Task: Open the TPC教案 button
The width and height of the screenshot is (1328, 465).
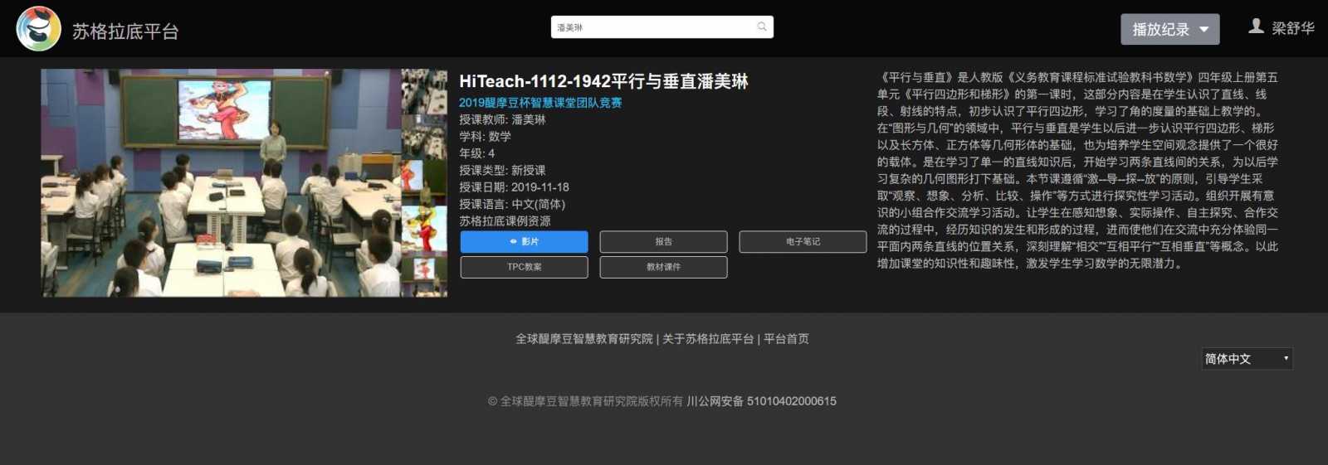Action: [x=524, y=267]
